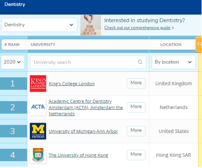Click More for University of Hong Kong
Image resolution: width=202 pixels, height=168 pixels.
click(x=136, y=155)
